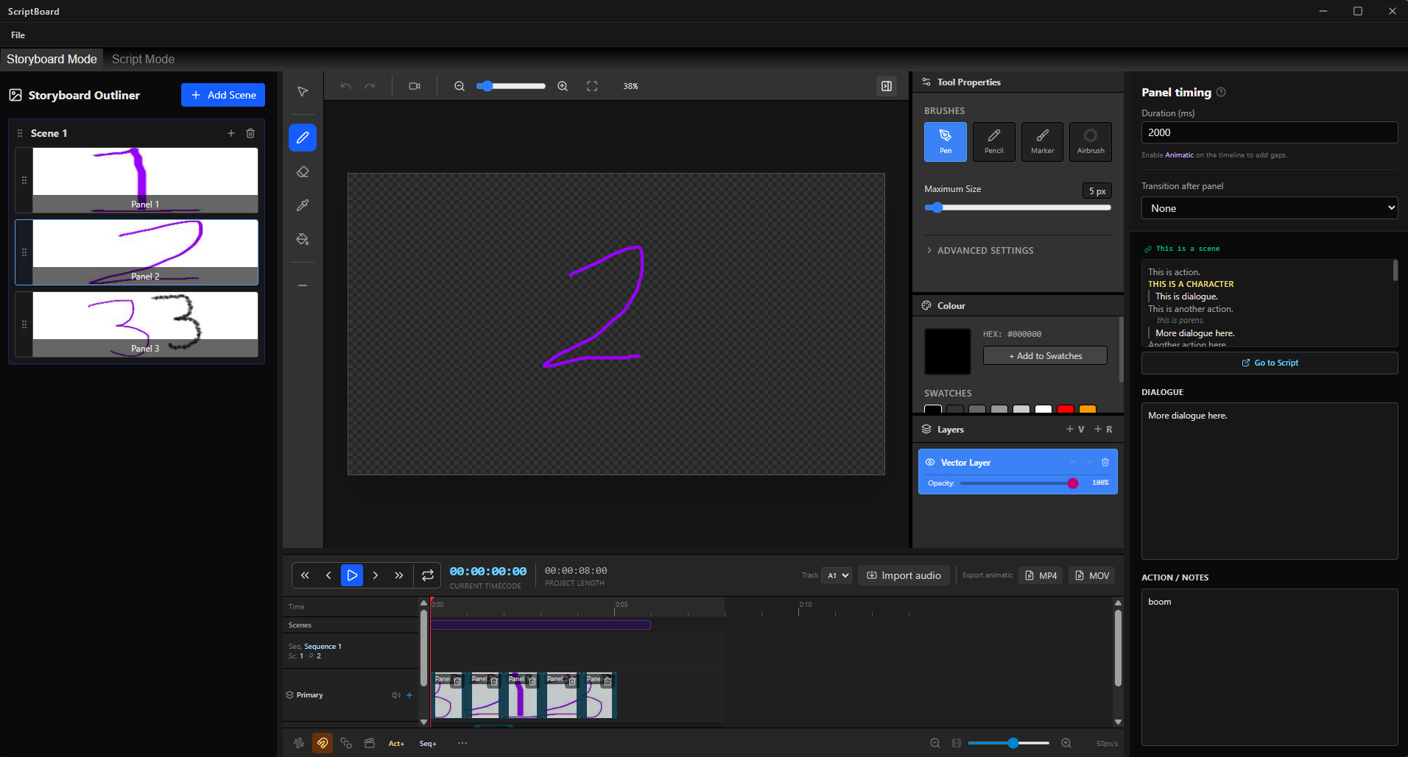This screenshot has height=757, width=1408.
Task: Jump to the end of timeline
Action: click(399, 575)
